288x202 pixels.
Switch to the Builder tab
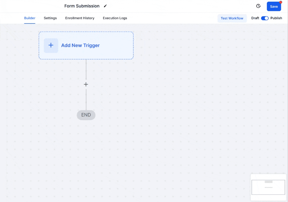click(x=30, y=18)
